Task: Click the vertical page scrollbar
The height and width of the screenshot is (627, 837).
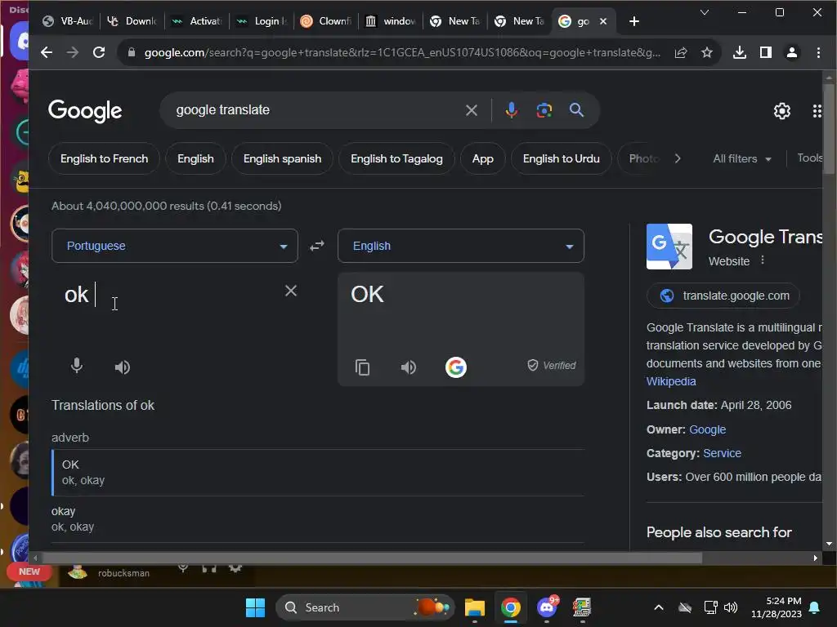Action: coord(829,128)
